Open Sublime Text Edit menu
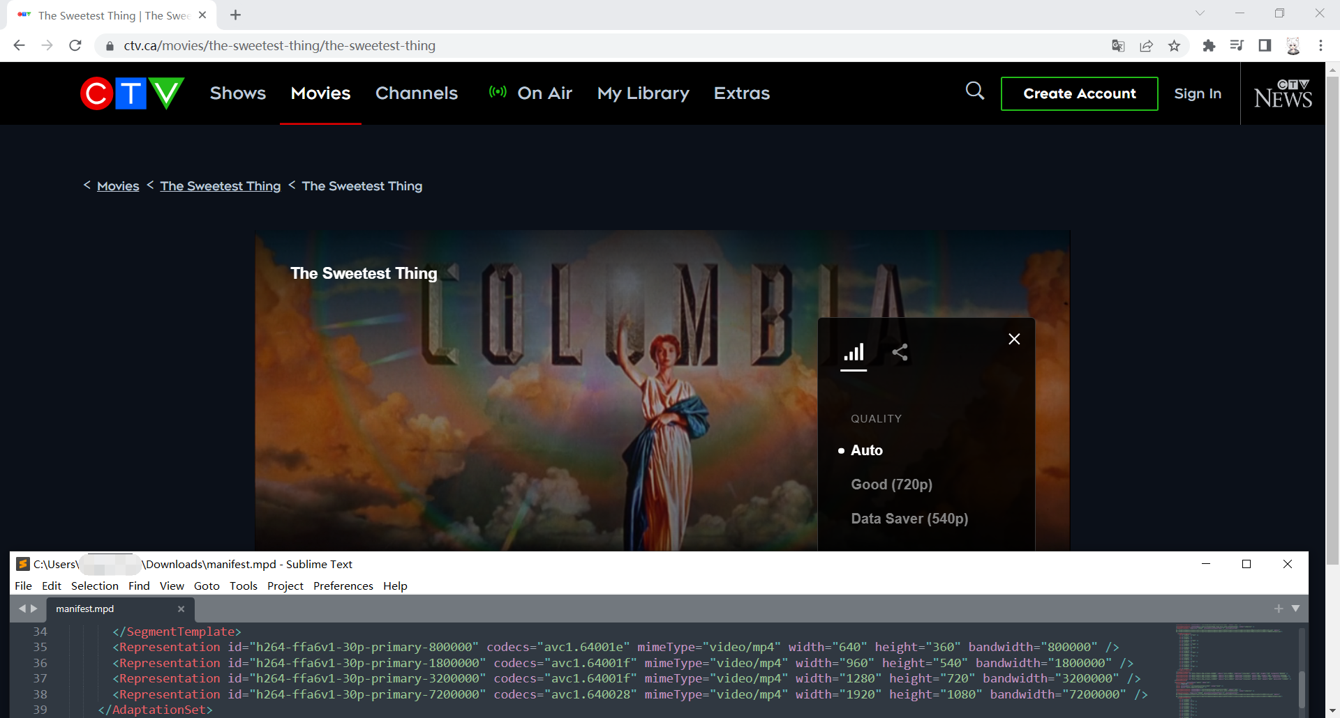This screenshot has height=718, width=1340. [51, 586]
